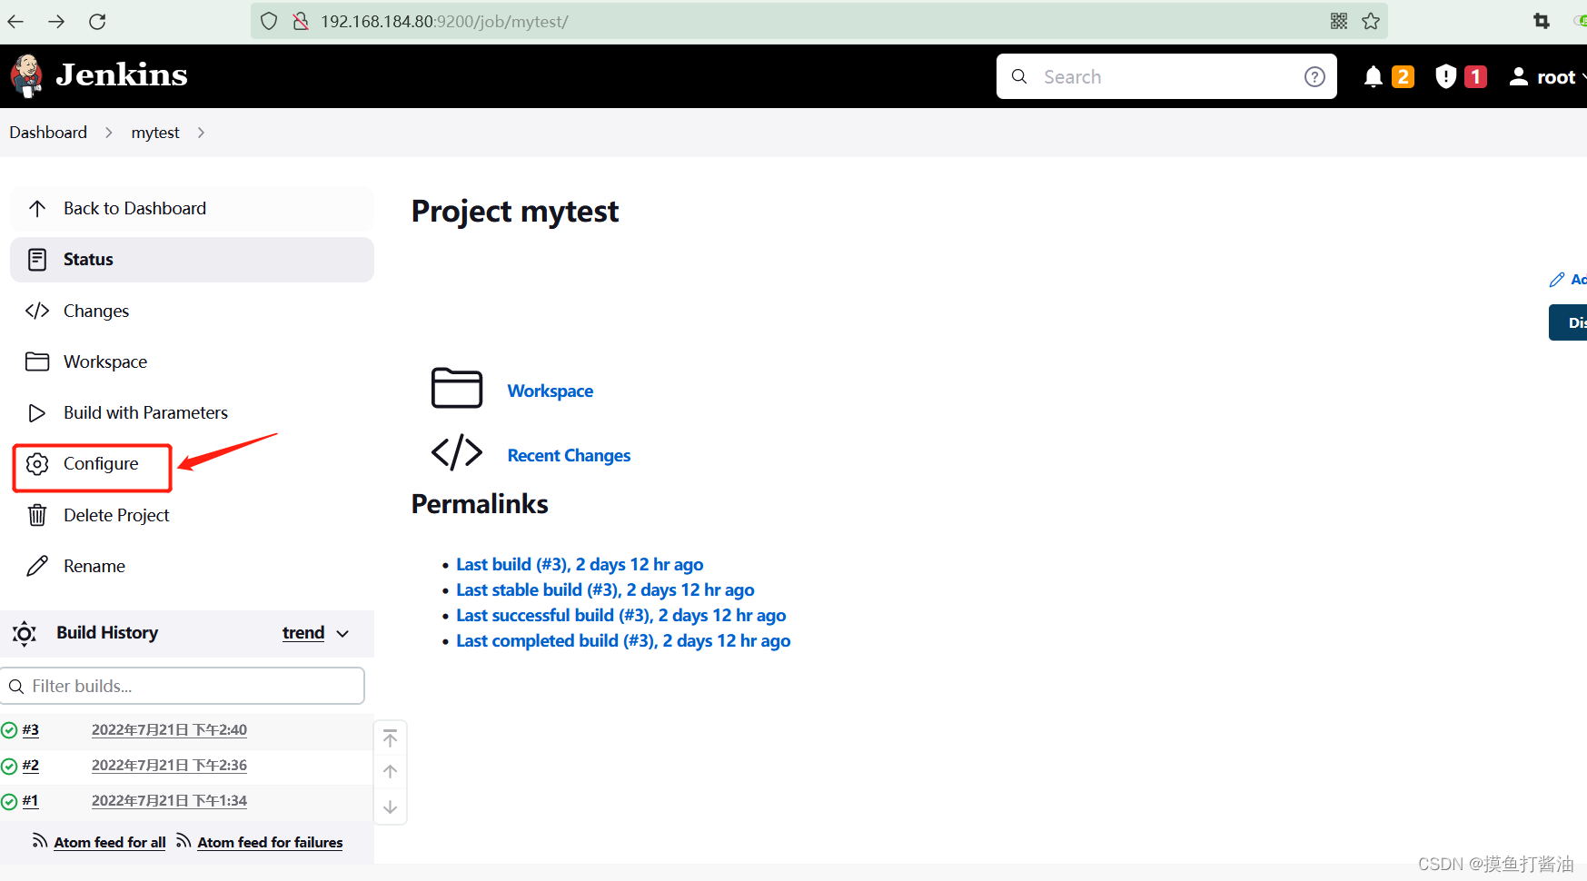Choose Rename in the sidebar
The image size is (1587, 881).
click(192, 566)
